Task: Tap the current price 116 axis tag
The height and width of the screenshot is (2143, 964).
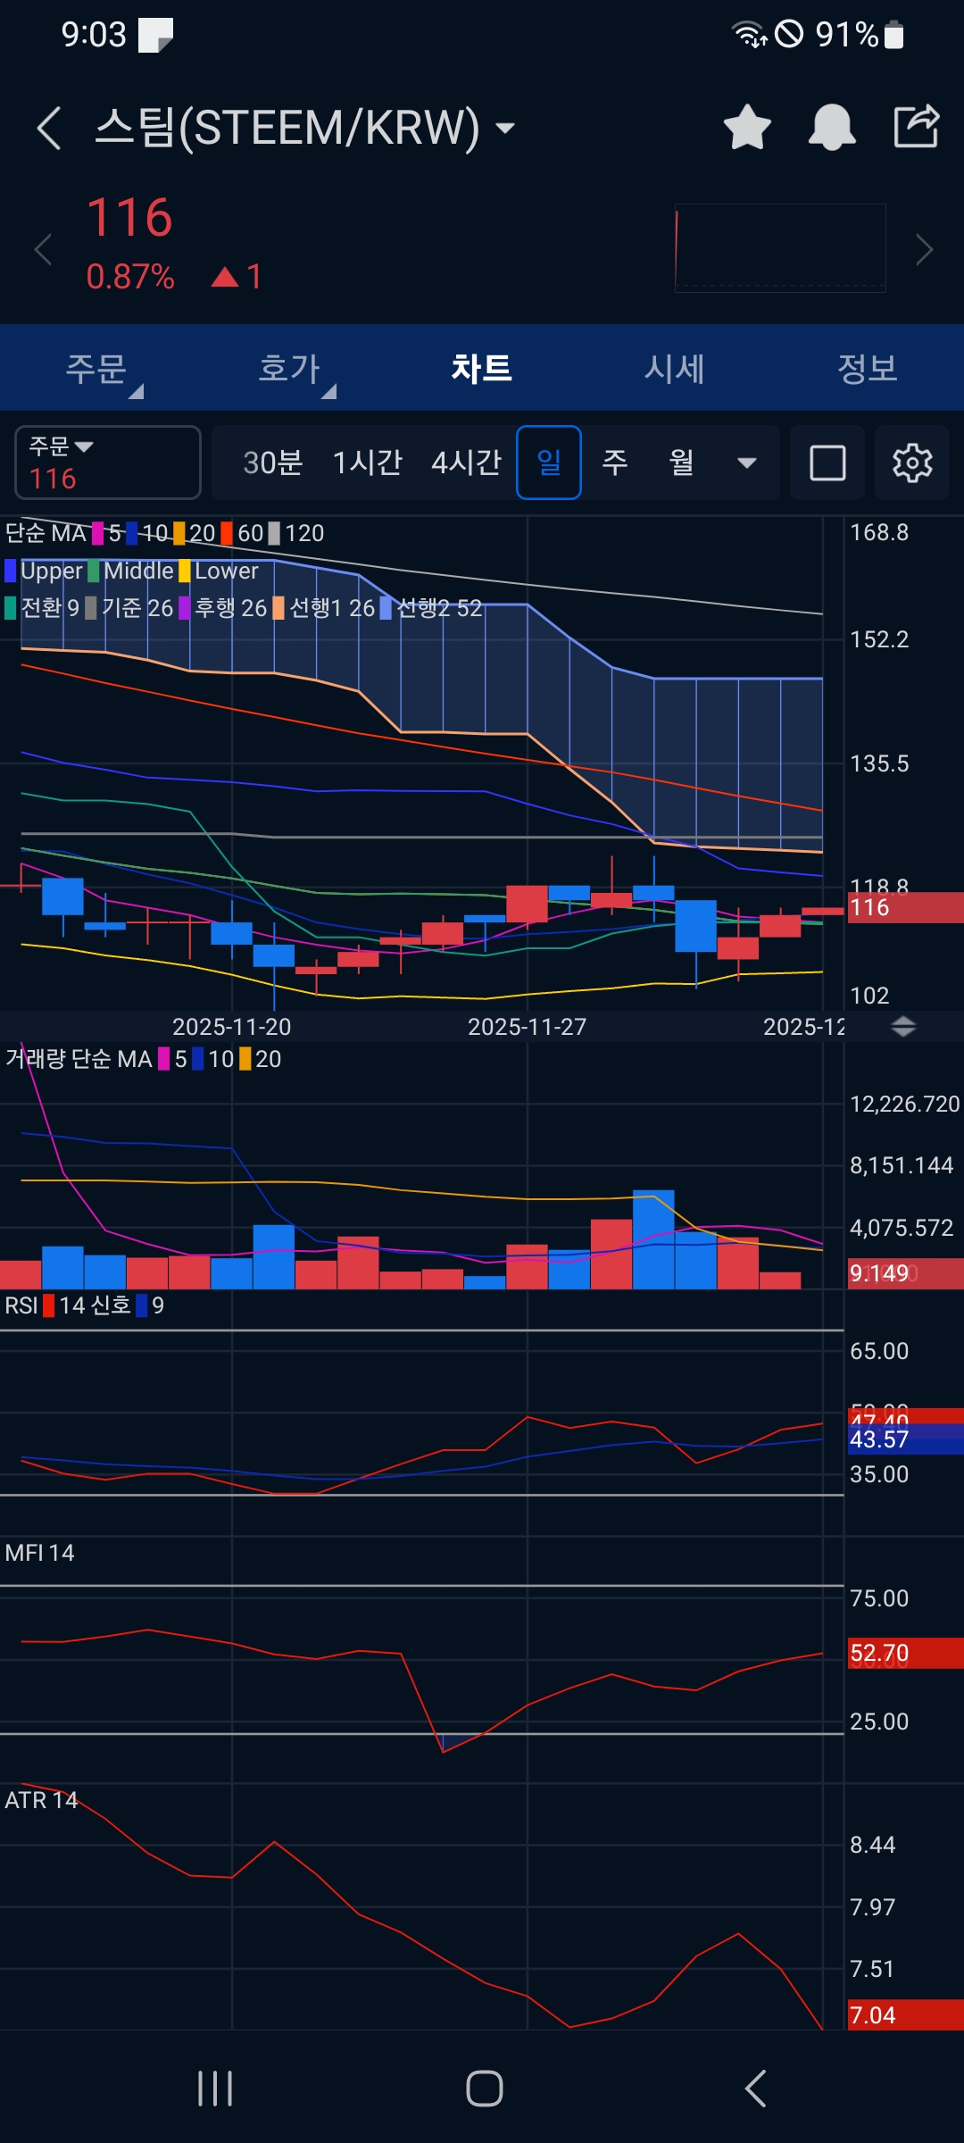Action: point(904,907)
